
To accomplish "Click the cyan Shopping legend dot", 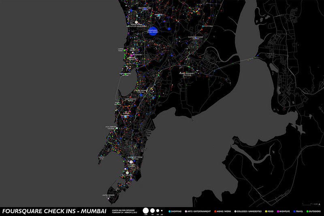I will click(x=169, y=211).
